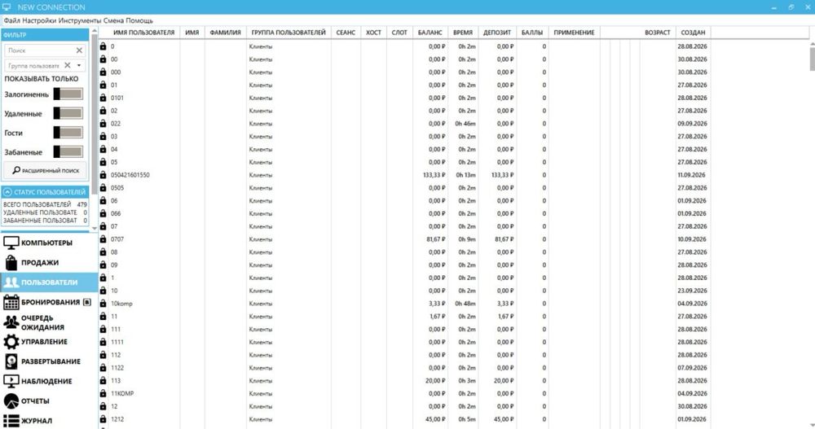Click the filter panel scrollbar down arrow

coord(94,228)
